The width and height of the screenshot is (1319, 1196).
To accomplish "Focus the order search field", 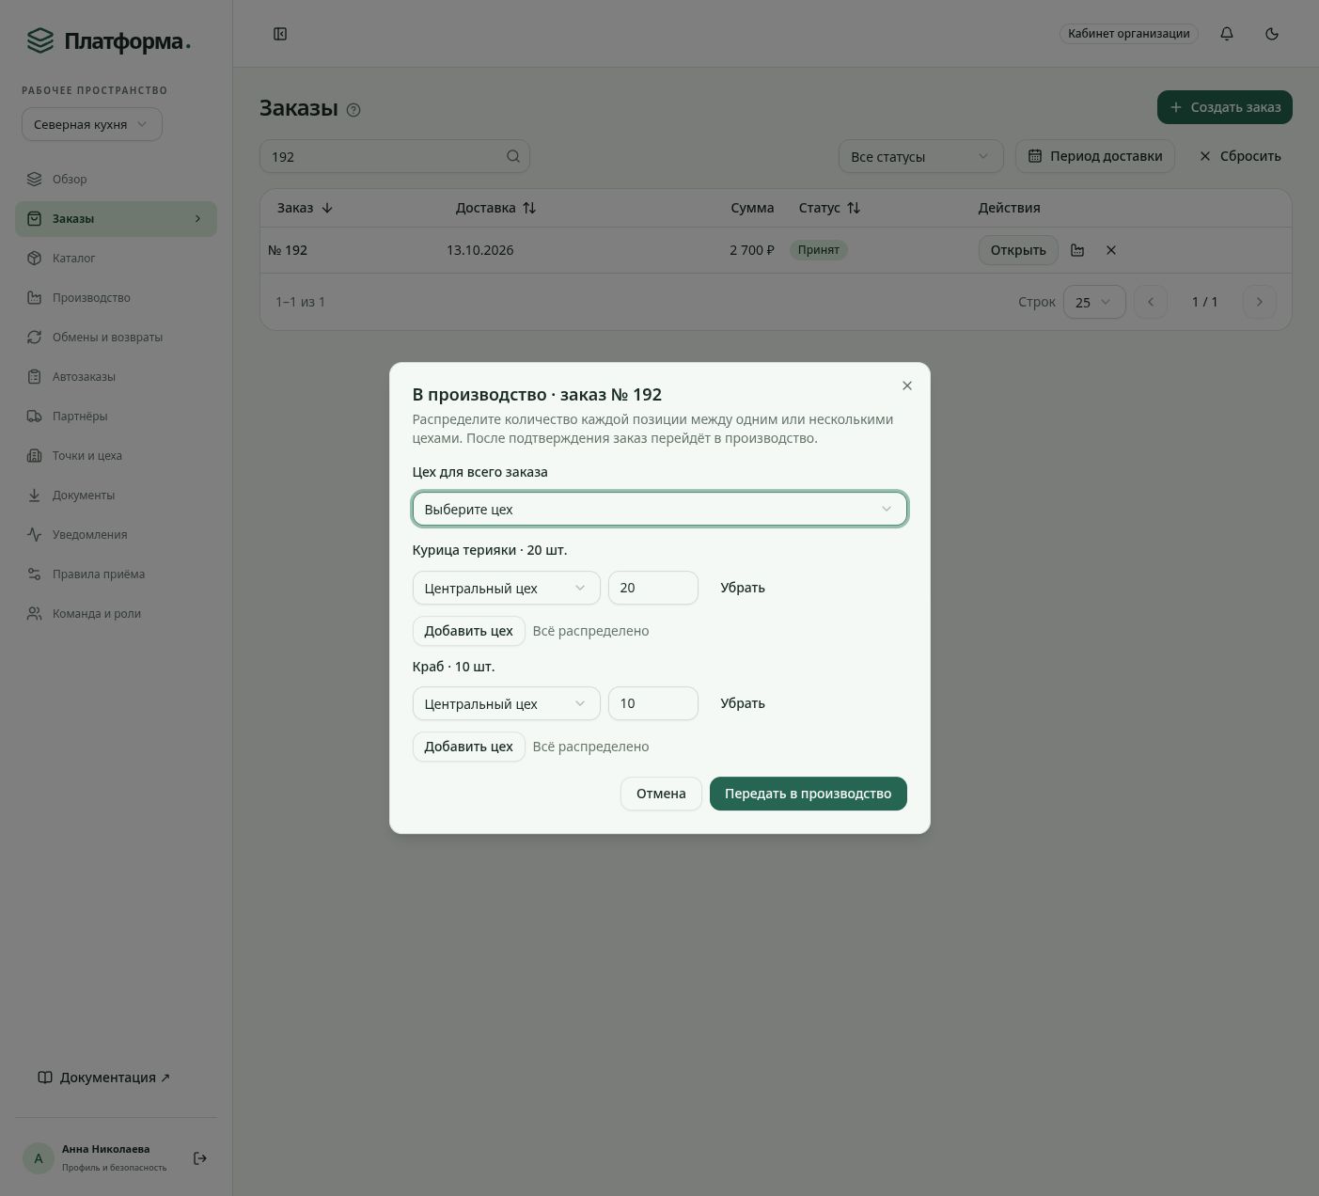I will pyautogui.click(x=395, y=156).
